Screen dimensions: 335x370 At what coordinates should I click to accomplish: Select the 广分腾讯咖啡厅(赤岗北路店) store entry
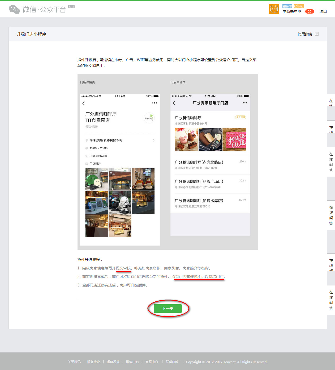coord(210,165)
